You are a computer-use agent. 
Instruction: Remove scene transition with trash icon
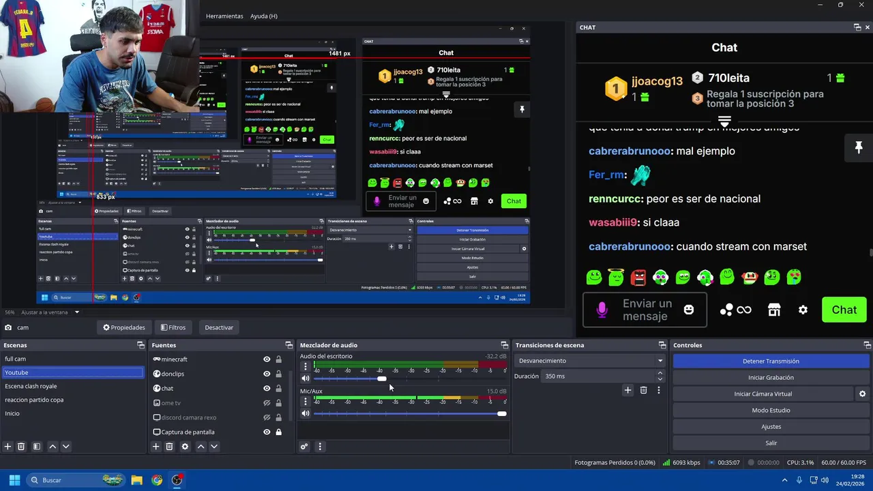tap(643, 390)
